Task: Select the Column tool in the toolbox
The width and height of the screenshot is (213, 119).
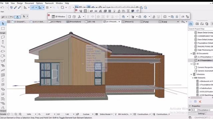Action: click(x=3, y=42)
